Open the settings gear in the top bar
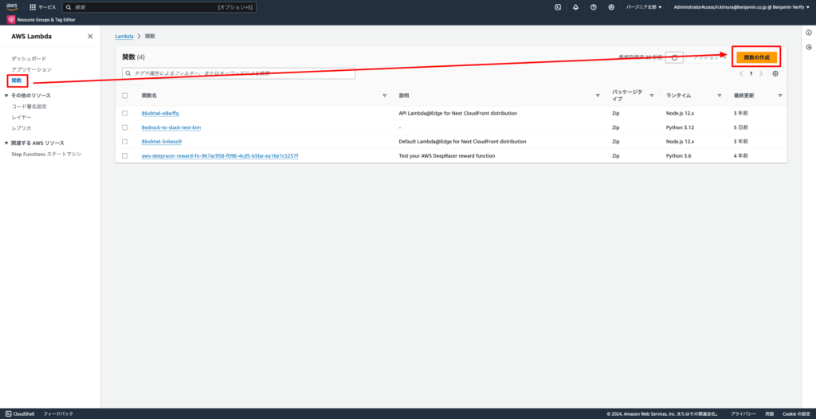 click(x=611, y=7)
